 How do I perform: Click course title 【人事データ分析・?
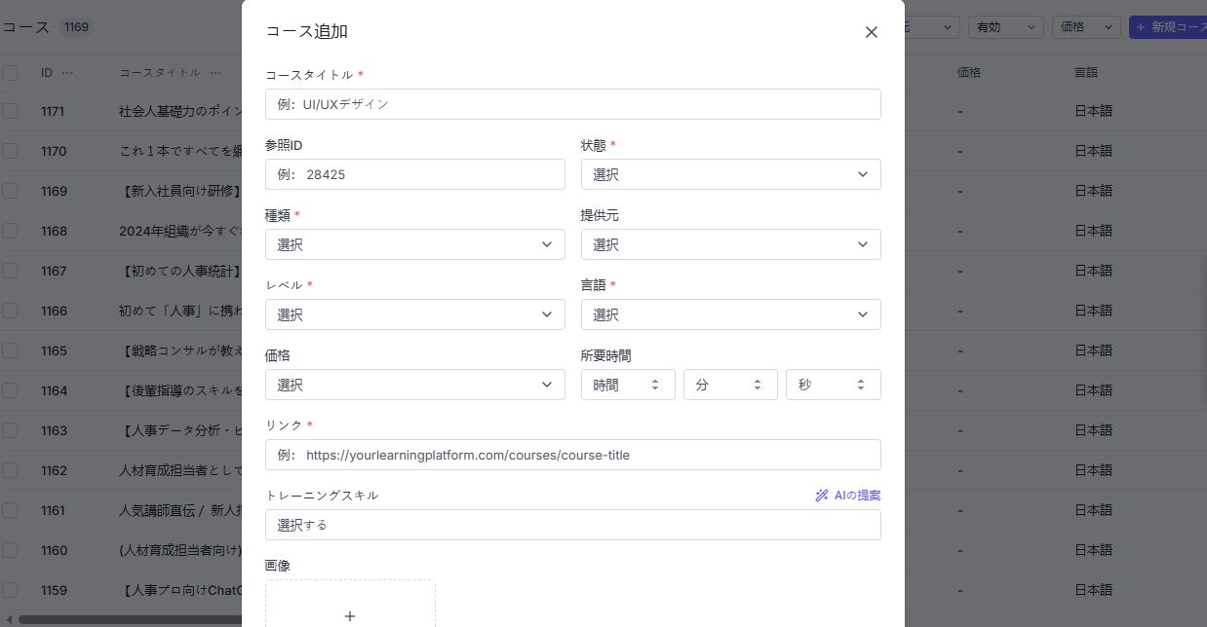pyautogui.click(x=180, y=430)
